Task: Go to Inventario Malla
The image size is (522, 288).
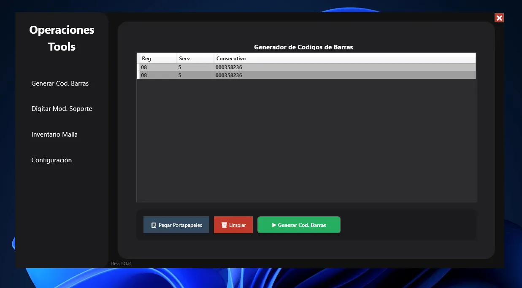Action: point(54,135)
